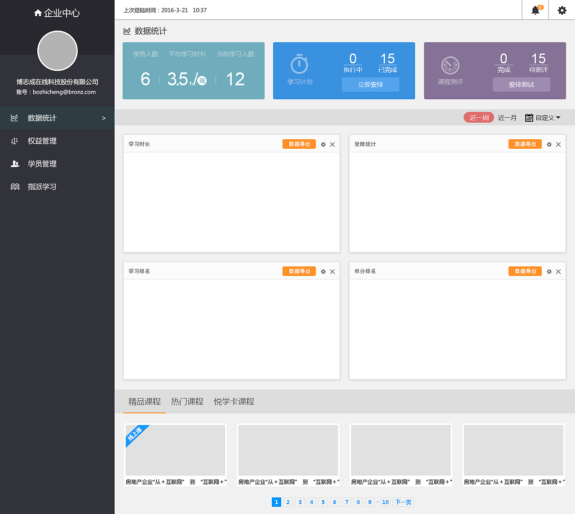Image resolution: width=575 pixels, height=514 pixels.
Task: Open first course thumbnail with 线上课 ribbon
Action: click(x=175, y=450)
